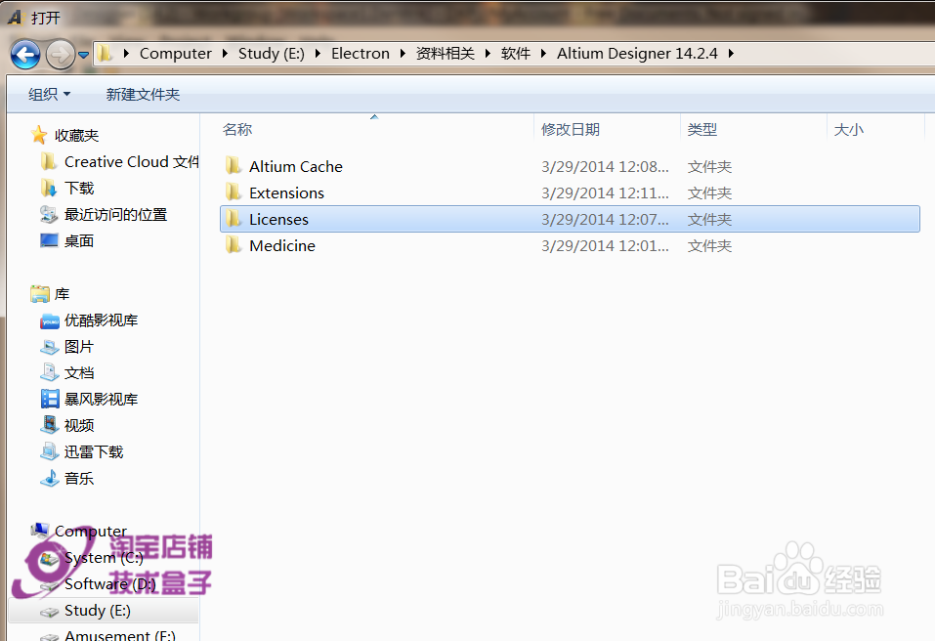Click the greyed Forward arrow button
This screenshot has height=641, width=935.
coord(61,55)
